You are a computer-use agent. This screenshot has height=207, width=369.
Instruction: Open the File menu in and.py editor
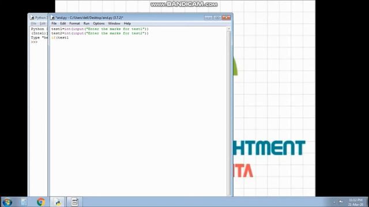tap(54, 24)
